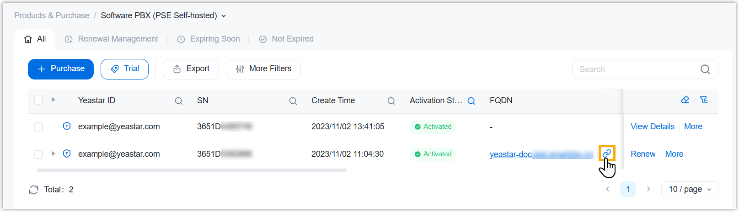Screen dimensions: 739x212
Task: Open the 10 / page dropdown
Action: tap(690, 189)
